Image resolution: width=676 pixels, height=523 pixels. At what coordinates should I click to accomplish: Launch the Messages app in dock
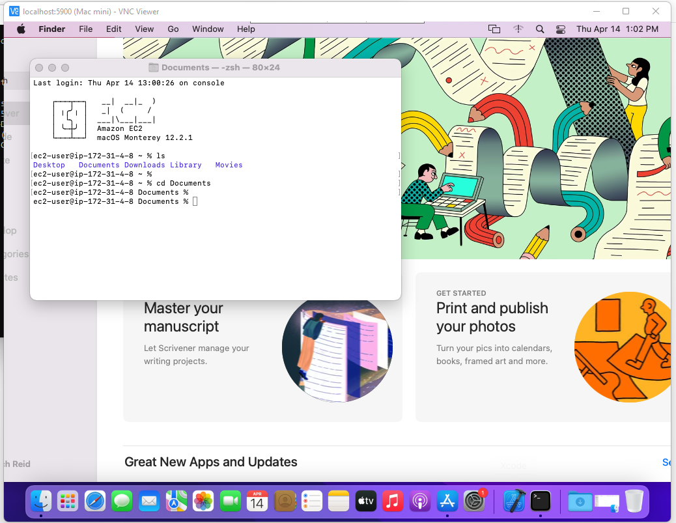click(x=122, y=501)
